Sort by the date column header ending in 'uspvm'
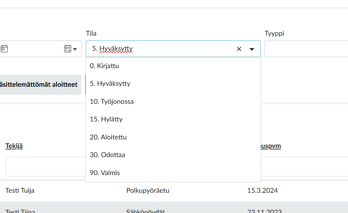Screen dimensions: 348x213 pyautogui.click(x=270, y=146)
